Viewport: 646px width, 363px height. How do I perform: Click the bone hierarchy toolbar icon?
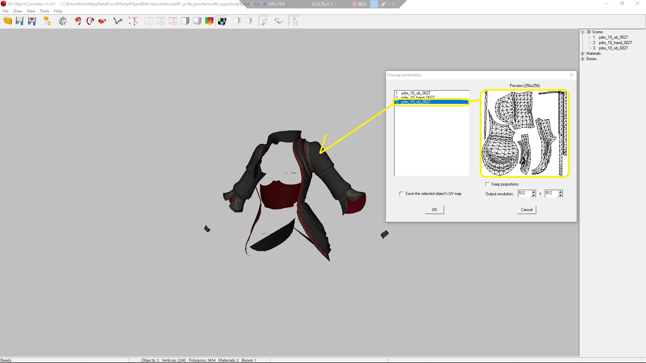295,21
